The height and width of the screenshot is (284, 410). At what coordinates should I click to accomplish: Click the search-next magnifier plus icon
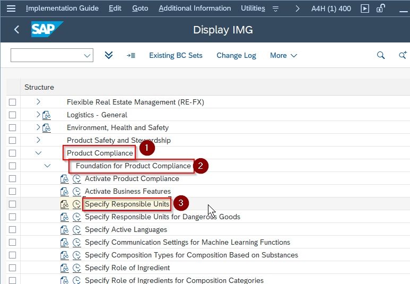[403, 55]
